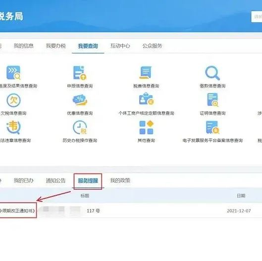Switch to 我的信息 tab
This screenshot has width=262, height=261.
click(24, 46)
